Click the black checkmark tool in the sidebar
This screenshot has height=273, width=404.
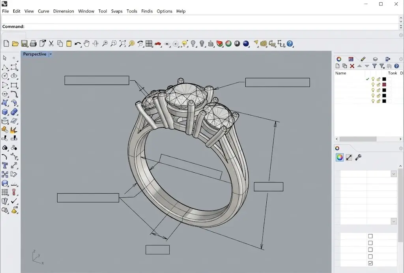[x=14, y=201]
